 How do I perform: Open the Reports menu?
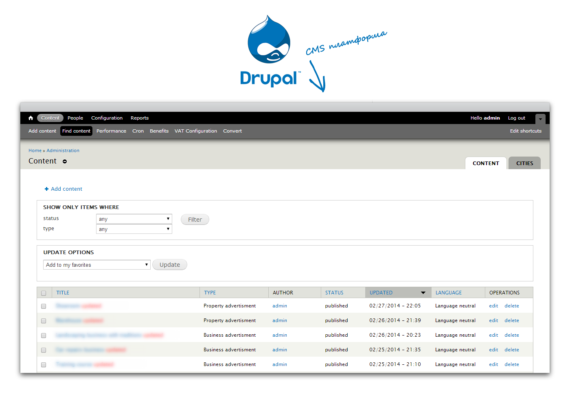click(140, 118)
